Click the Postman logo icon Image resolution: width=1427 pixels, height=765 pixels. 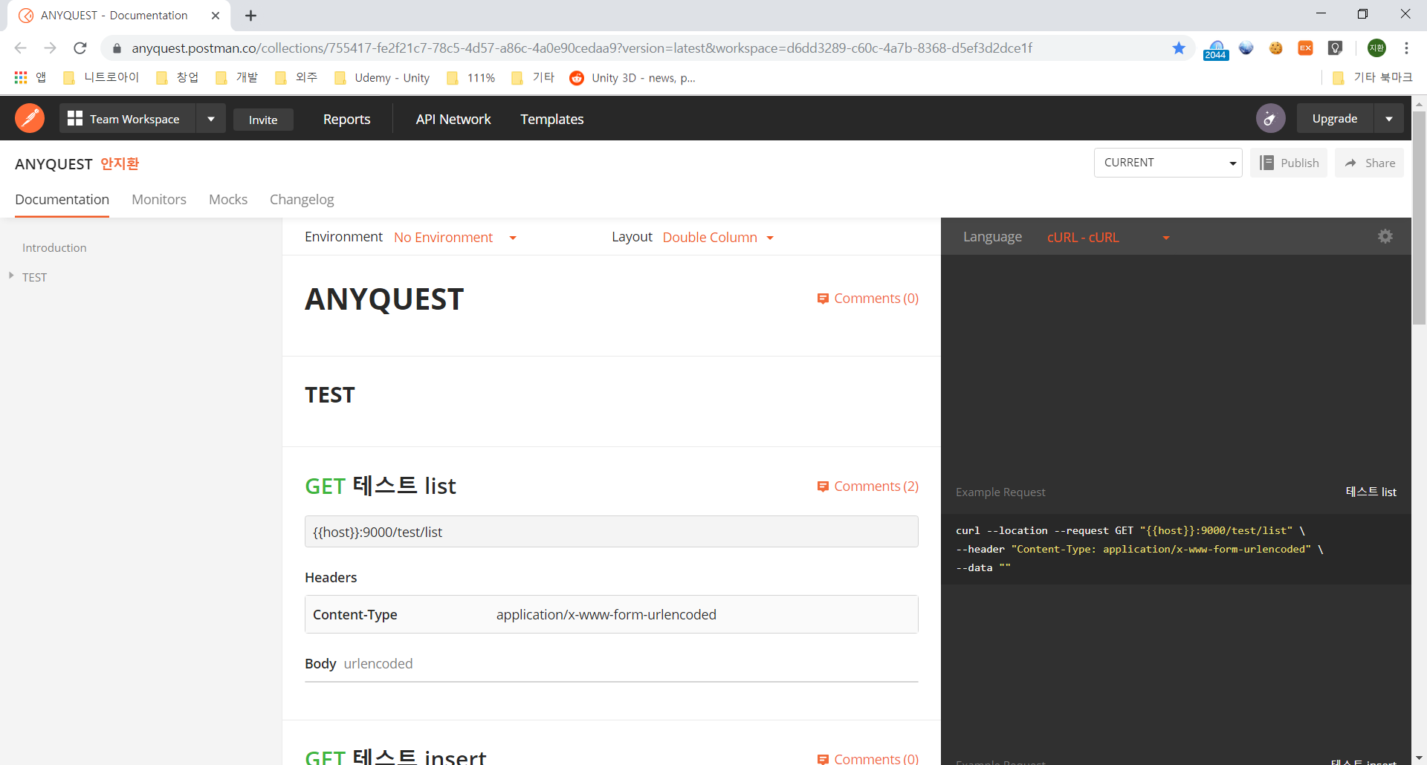coord(30,118)
